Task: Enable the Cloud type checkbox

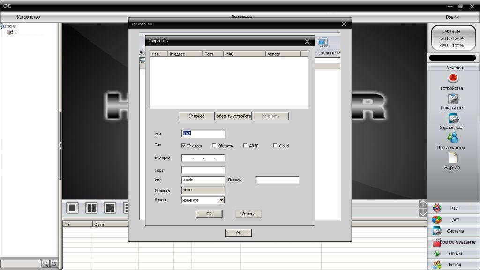Action: (x=275, y=146)
